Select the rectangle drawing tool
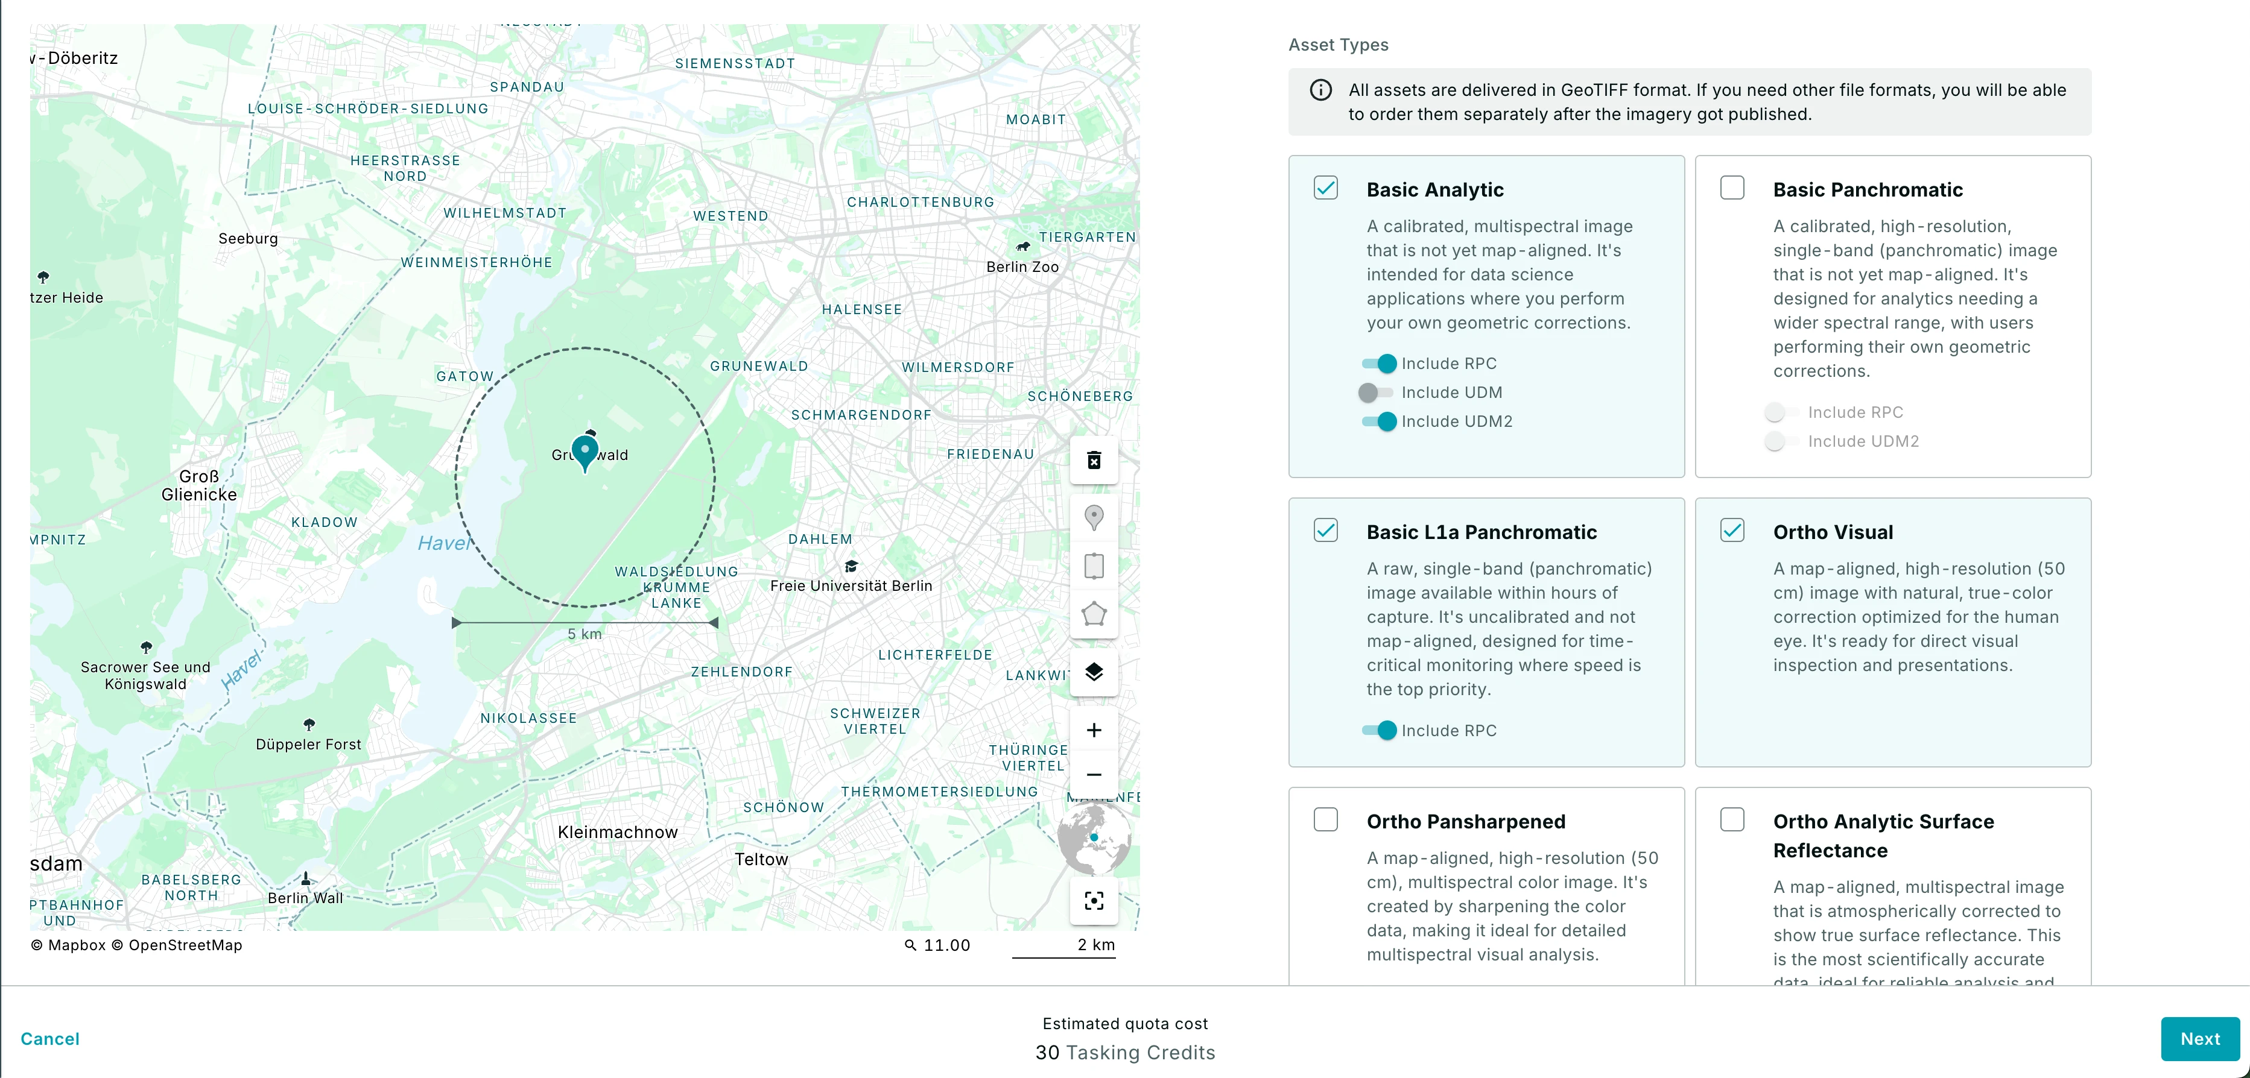Viewport: 2250px width, 1078px height. tap(1094, 566)
